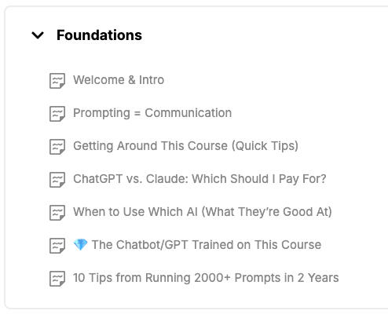Click the (Quick Tips) text in lesson title
The width and height of the screenshot is (388, 318).
(265, 146)
